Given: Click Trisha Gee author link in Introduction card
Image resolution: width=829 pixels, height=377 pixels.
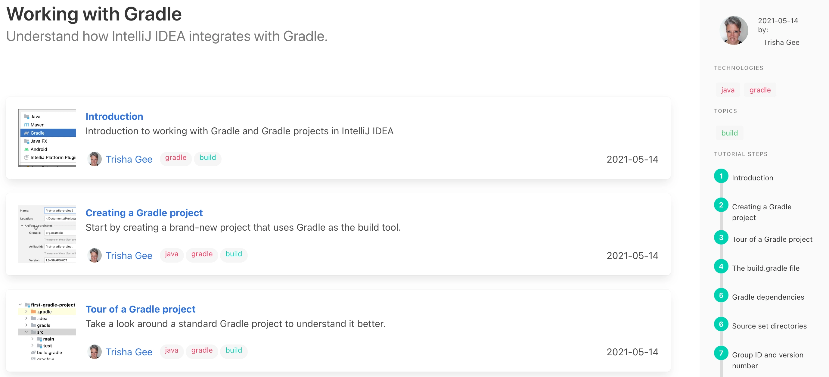Looking at the screenshot, I should [129, 159].
